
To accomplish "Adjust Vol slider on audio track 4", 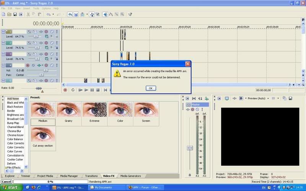I will [x=46, y=70].
